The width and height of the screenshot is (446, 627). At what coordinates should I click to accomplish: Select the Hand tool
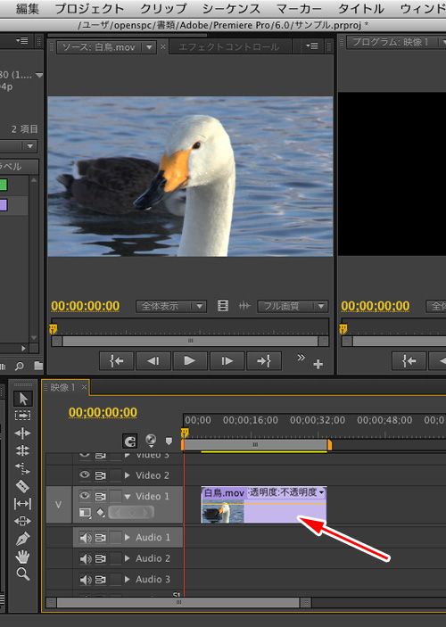tap(23, 557)
